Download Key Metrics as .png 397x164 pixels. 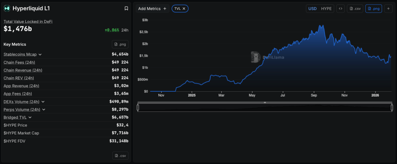pyautogui.click(x=120, y=44)
